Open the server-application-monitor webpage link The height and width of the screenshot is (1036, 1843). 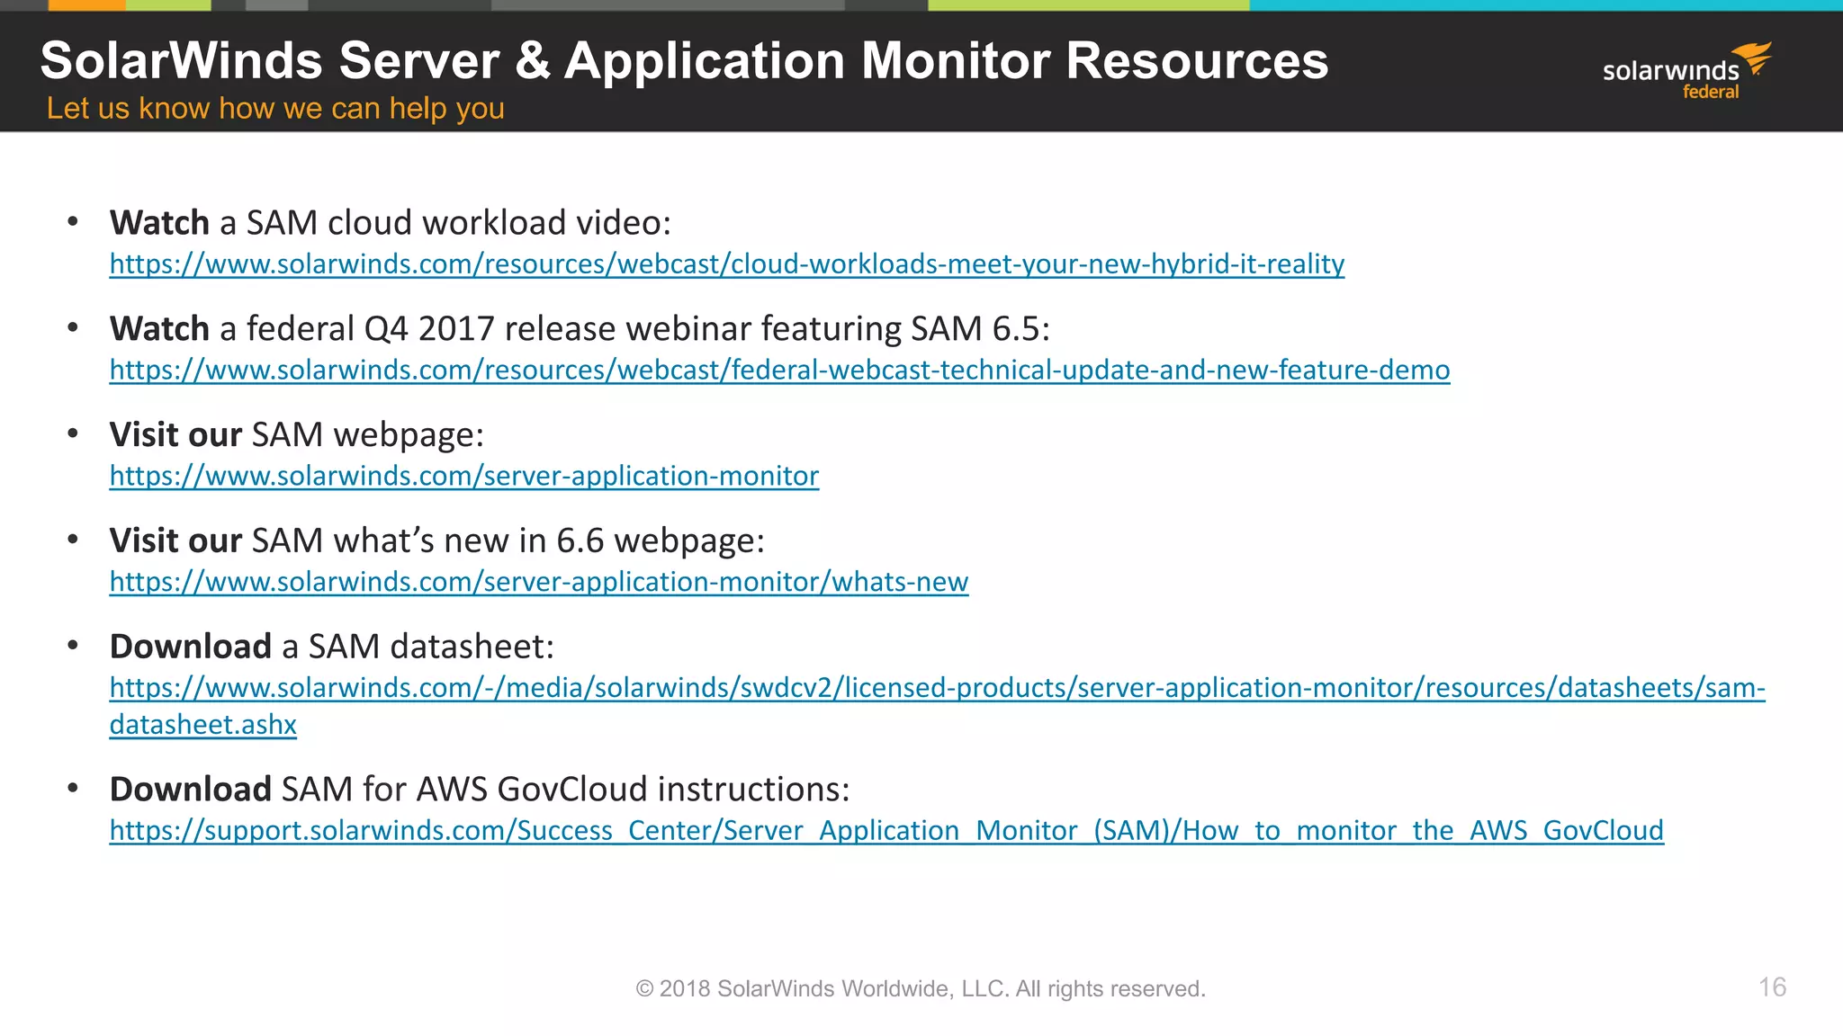(x=464, y=476)
